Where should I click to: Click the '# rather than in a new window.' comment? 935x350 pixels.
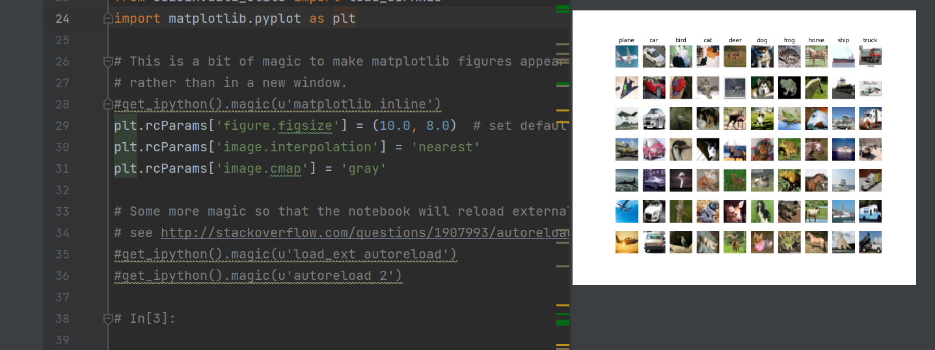pos(231,83)
